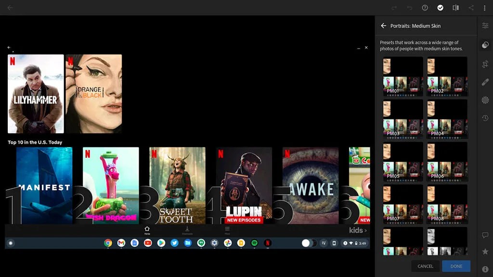Click the Netflix icon on the pictured shelf

tap(268, 243)
